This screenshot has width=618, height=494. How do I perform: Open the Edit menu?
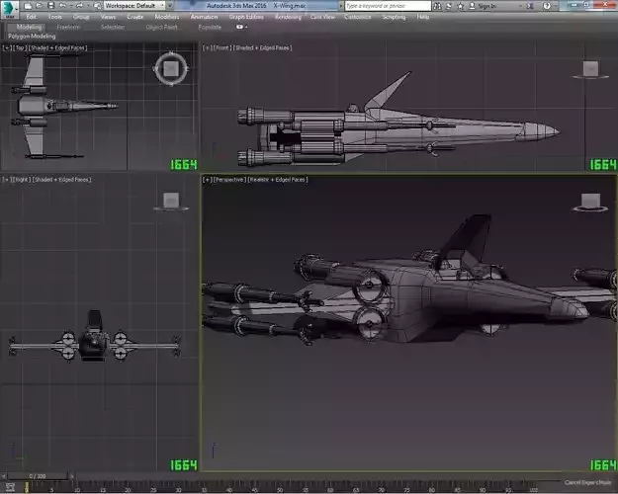point(31,17)
